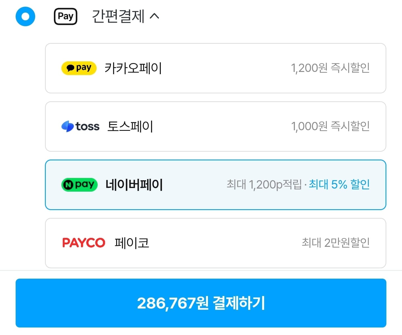Screen dimensions: 402x335
Task: Click the 1,000원 즉시할인 text
Action: click(330, 126)
